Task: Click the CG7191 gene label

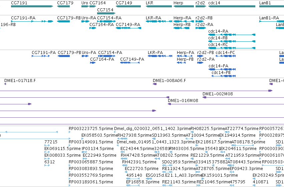Action: [x=19, y=3]
